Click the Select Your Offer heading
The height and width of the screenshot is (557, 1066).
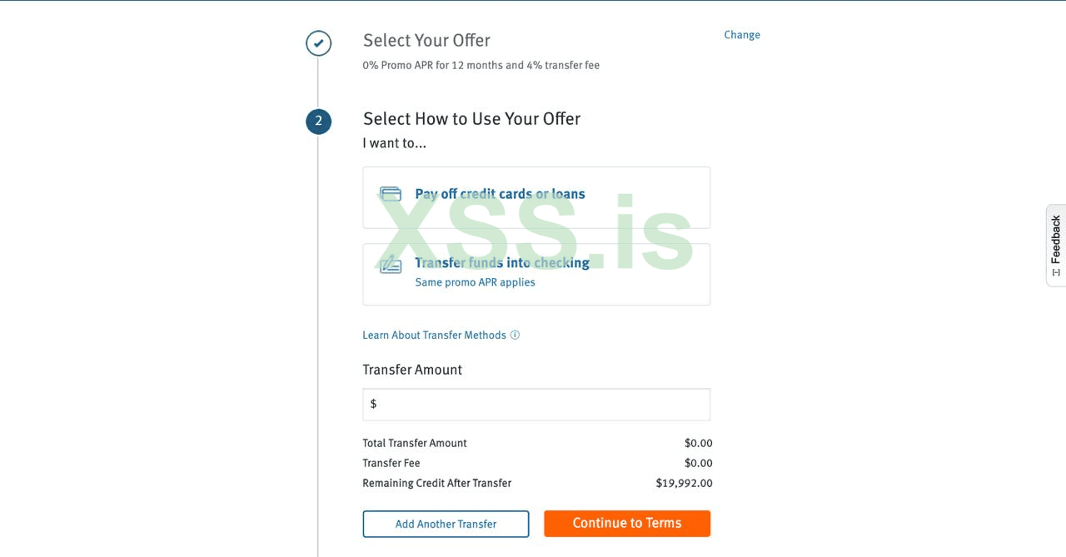[x=426, y=41]
